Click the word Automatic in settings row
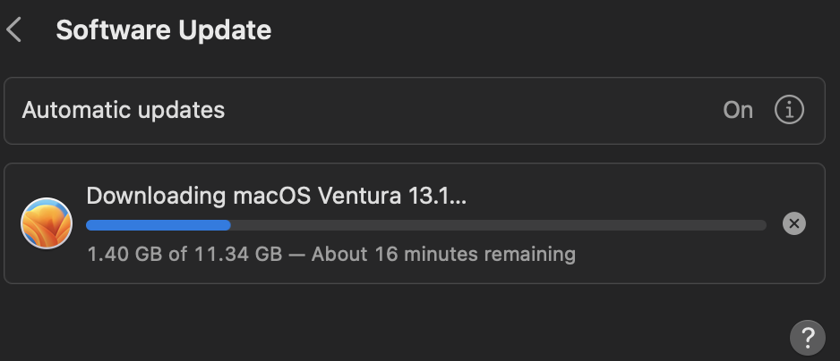 pos(76,110)
